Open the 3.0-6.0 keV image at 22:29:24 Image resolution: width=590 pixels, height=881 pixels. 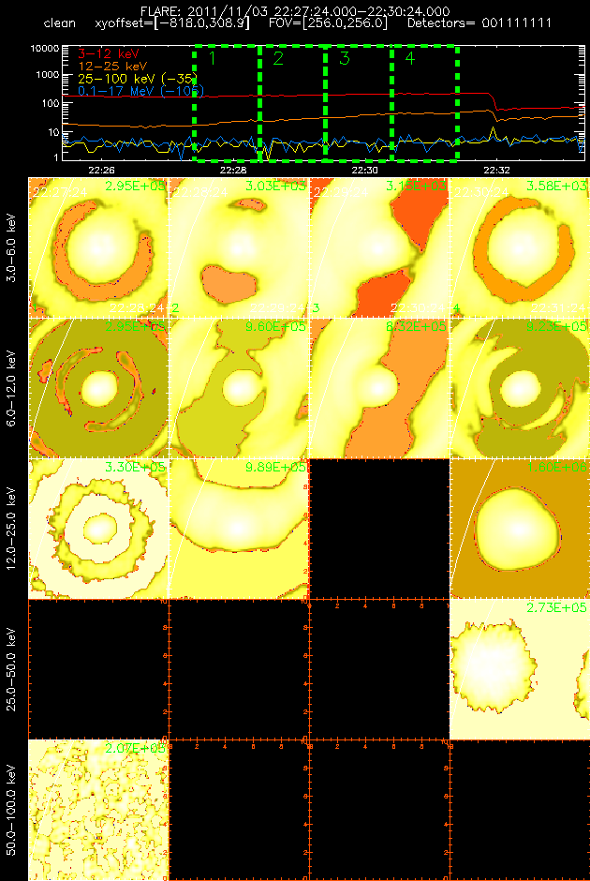pyautogui.click(x=379, y=247)
